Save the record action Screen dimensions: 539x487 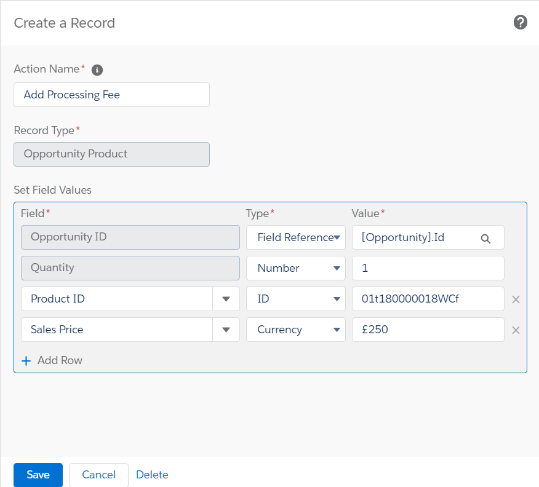38,475
